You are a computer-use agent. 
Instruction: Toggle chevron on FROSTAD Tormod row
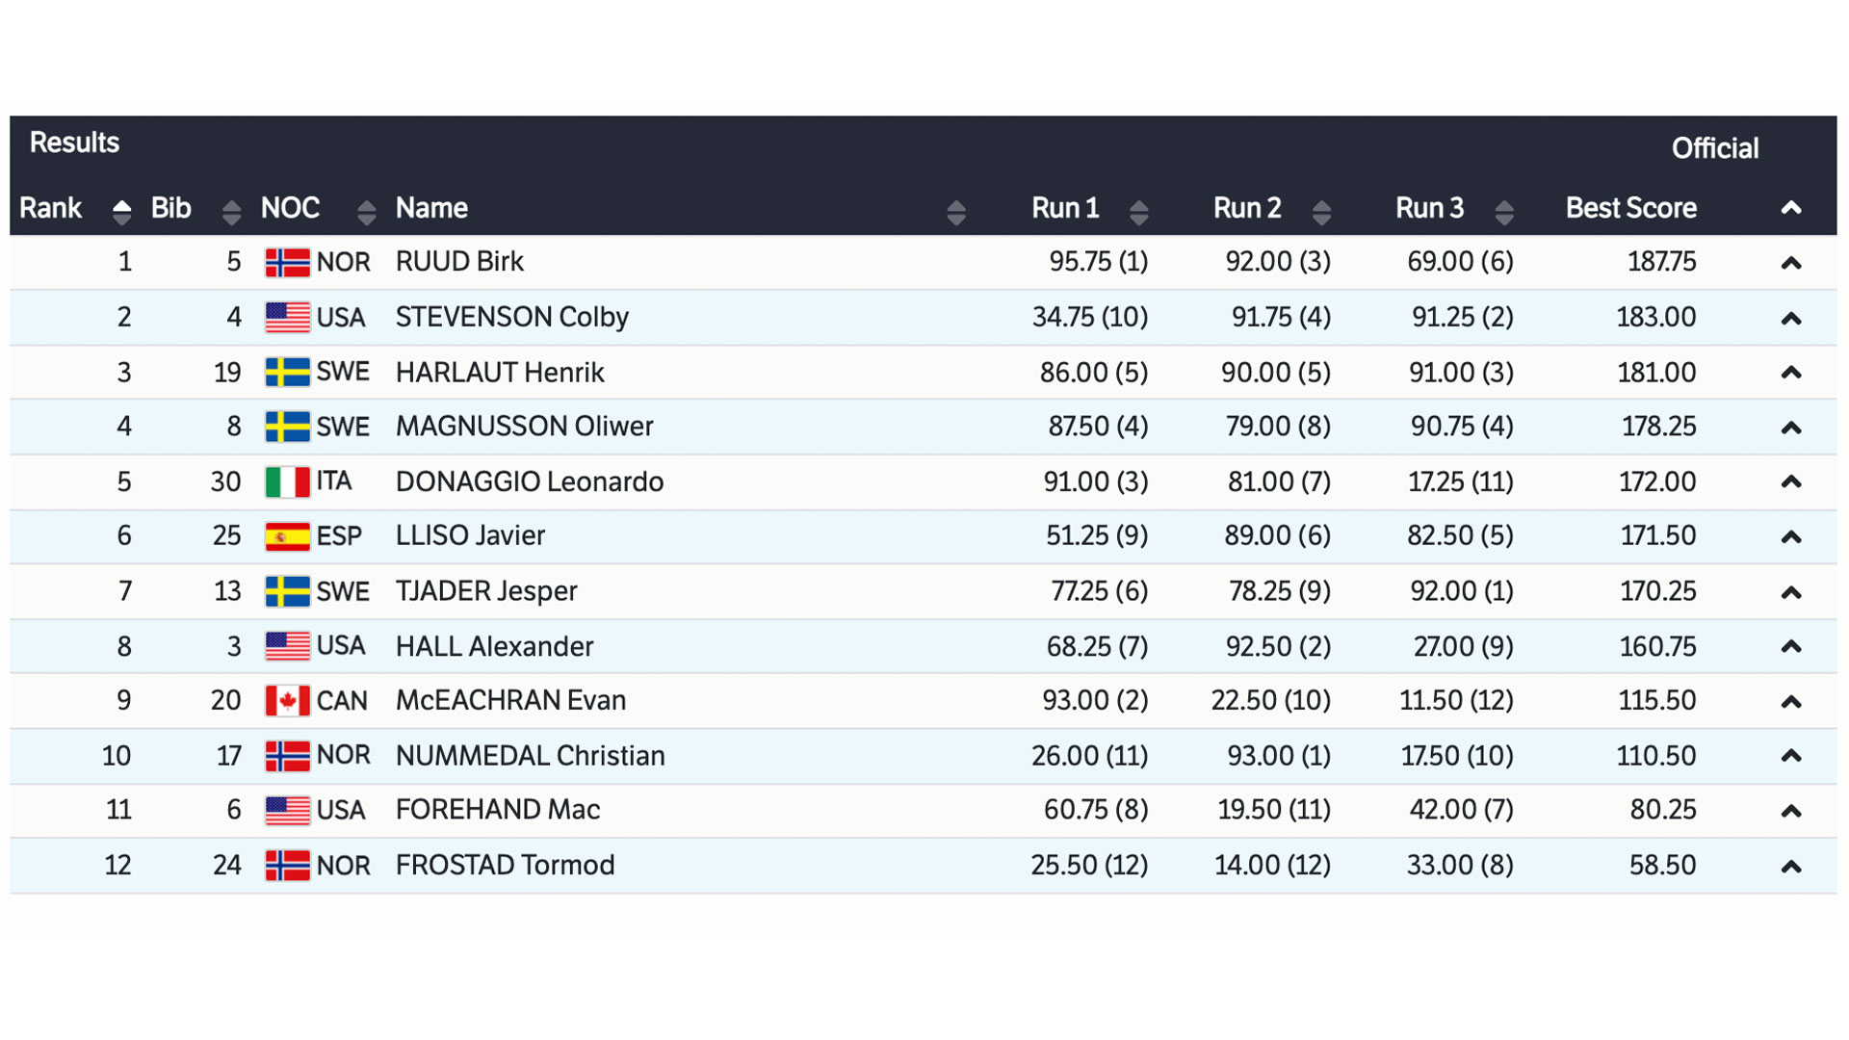(x=1791, y=867)
